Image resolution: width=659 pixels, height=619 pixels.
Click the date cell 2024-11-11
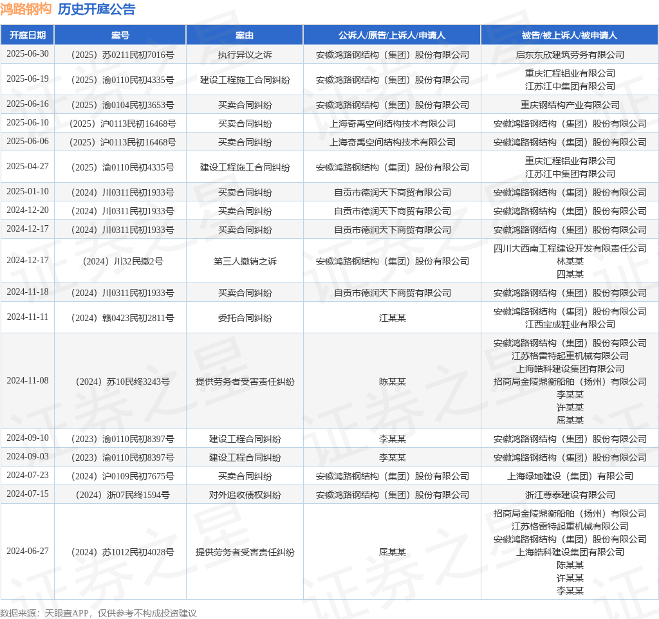pos(28,317)
